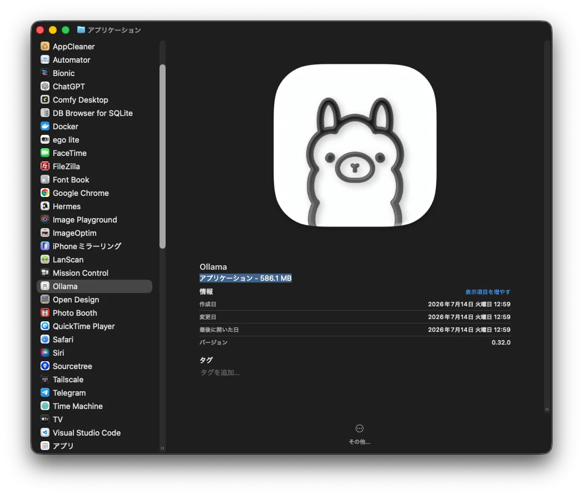This screenshot has height=495, width=583.
Task: Select the Telegram app icon
Action: (45, 393)
